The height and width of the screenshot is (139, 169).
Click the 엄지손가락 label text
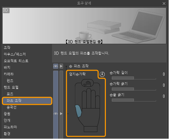click(x=77, y=74)
